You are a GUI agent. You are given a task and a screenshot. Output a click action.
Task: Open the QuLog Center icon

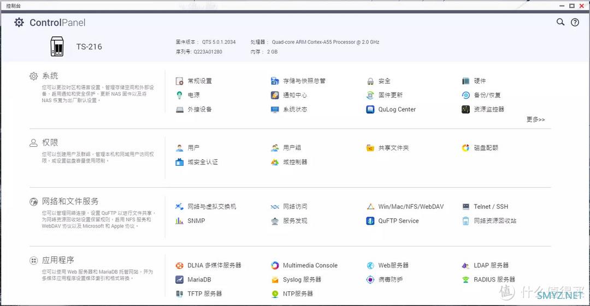370,110
